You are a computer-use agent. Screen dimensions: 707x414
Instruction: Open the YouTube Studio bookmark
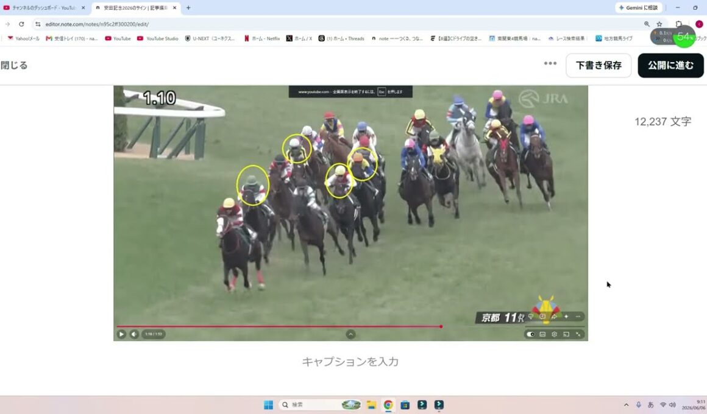(158, 39)
